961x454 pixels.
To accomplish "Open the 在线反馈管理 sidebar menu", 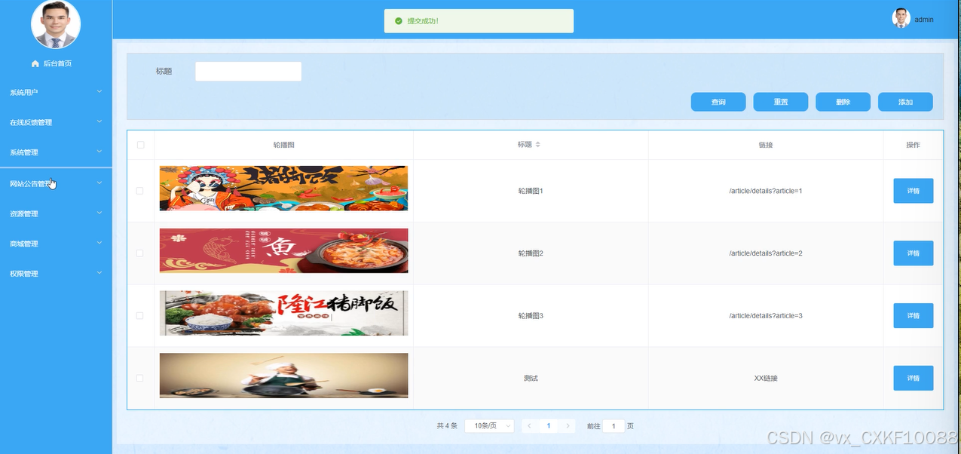I will pos(56,122).
